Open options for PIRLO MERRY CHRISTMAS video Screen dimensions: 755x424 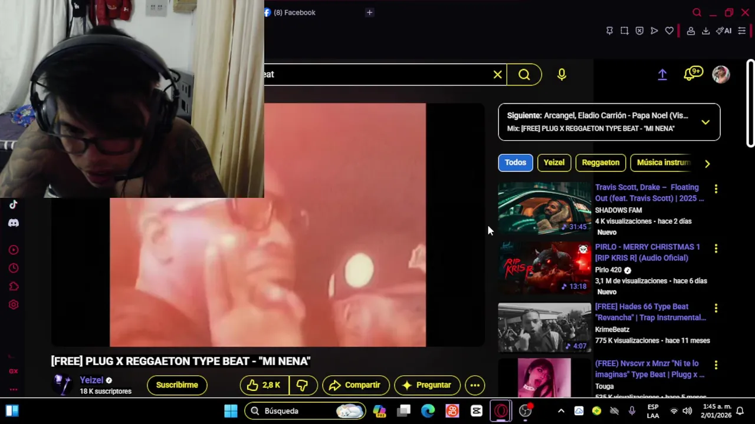pyautogui.click(x=716, y=249)
